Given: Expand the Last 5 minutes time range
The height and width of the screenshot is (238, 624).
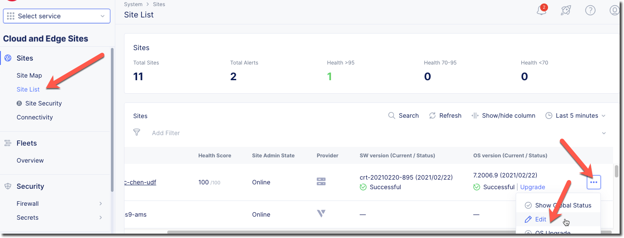Looking at the screenshot, I should [x=576, y=116].
